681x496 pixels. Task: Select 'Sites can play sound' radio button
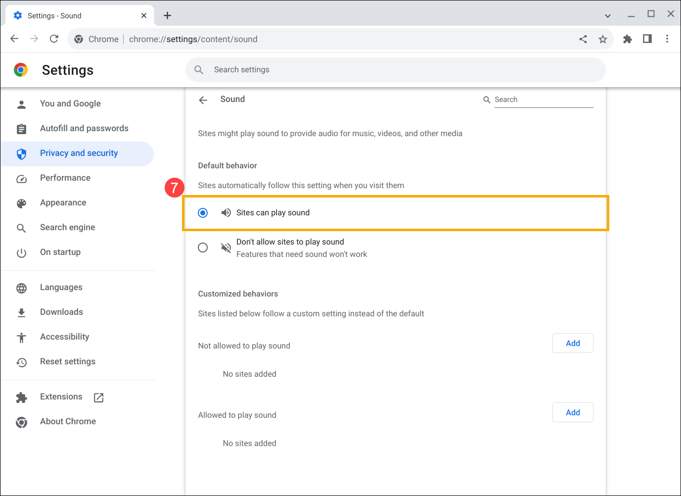pyautogui.click(x=203, y=213)
